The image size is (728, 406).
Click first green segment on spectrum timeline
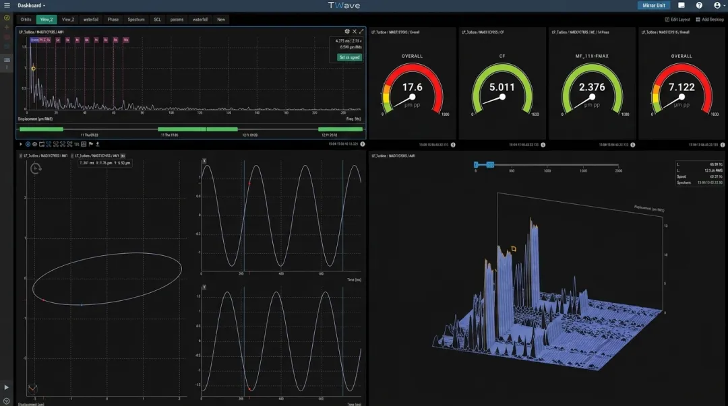41,129
